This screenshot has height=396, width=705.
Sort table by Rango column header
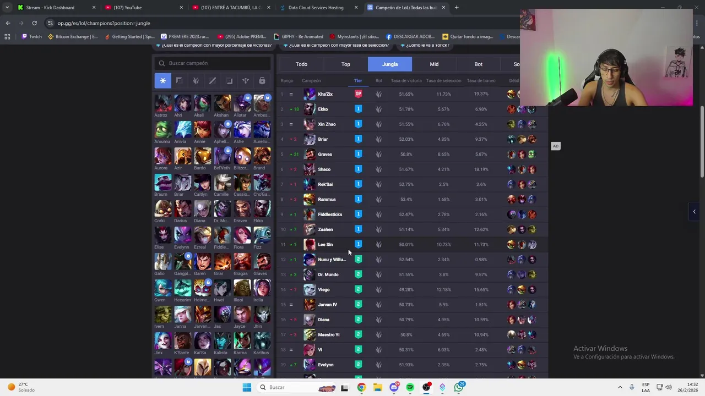point(286,81)
